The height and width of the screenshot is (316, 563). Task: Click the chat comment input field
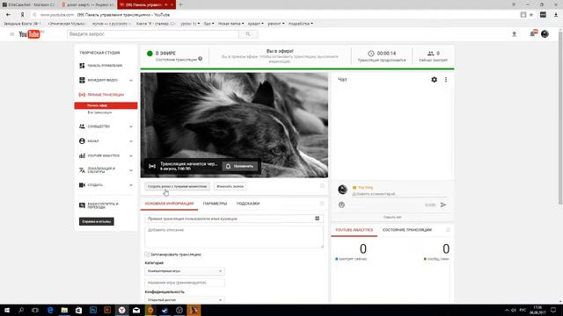pyautogui.click(x=399, y=194)
